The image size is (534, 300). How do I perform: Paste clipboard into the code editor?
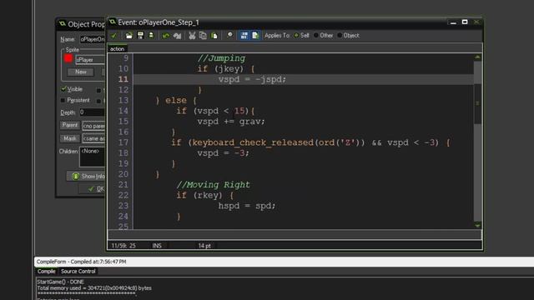[x=214, y=35]
